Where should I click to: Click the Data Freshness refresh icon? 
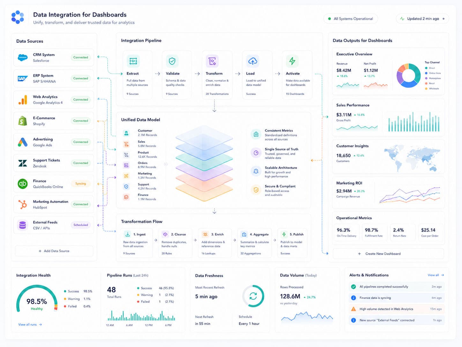pyautogui.click(x=253, y=296)
